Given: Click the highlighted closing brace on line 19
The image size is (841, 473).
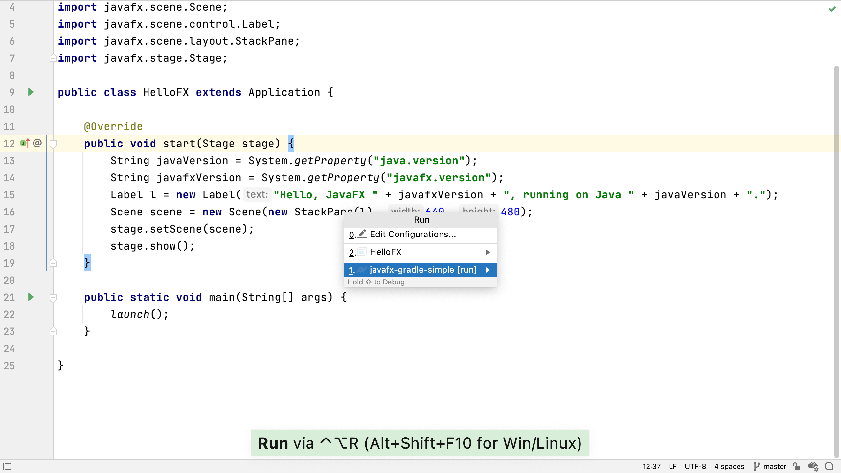Looking at the screenshot, I should (87, 263).
